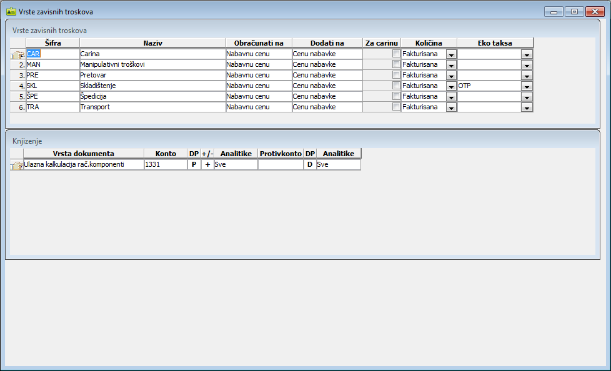Click the Šifra column header
Screen dimensions: 611x371
click(x=52, y=43)
